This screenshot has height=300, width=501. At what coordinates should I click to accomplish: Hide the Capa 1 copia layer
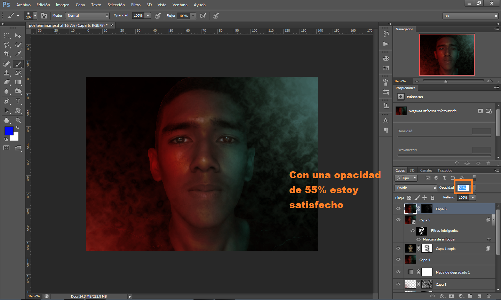pos(398,248)
